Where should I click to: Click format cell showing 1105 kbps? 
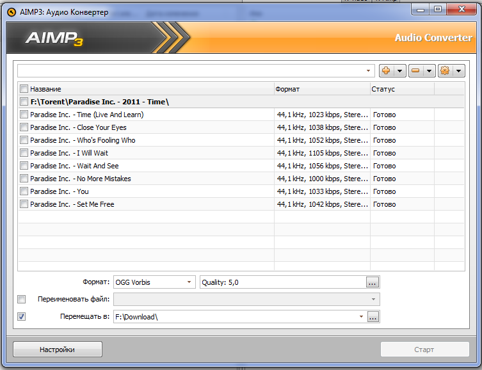tap(322, 153)
